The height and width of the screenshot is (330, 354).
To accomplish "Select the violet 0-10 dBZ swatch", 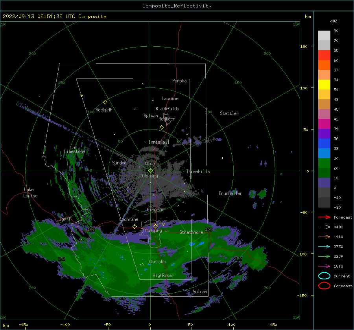I will click(x=324, y=183).
